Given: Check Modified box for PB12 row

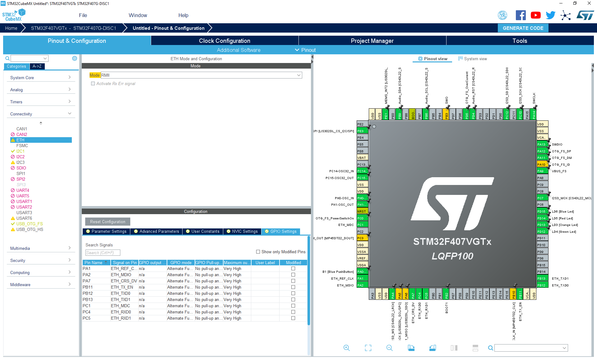Looking at the screenshot, I should [x=293, y=293].
